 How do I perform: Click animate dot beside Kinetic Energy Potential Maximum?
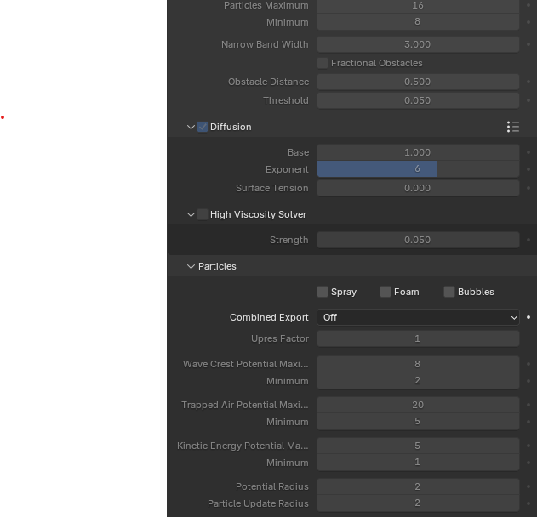click(x=528, y=446)
